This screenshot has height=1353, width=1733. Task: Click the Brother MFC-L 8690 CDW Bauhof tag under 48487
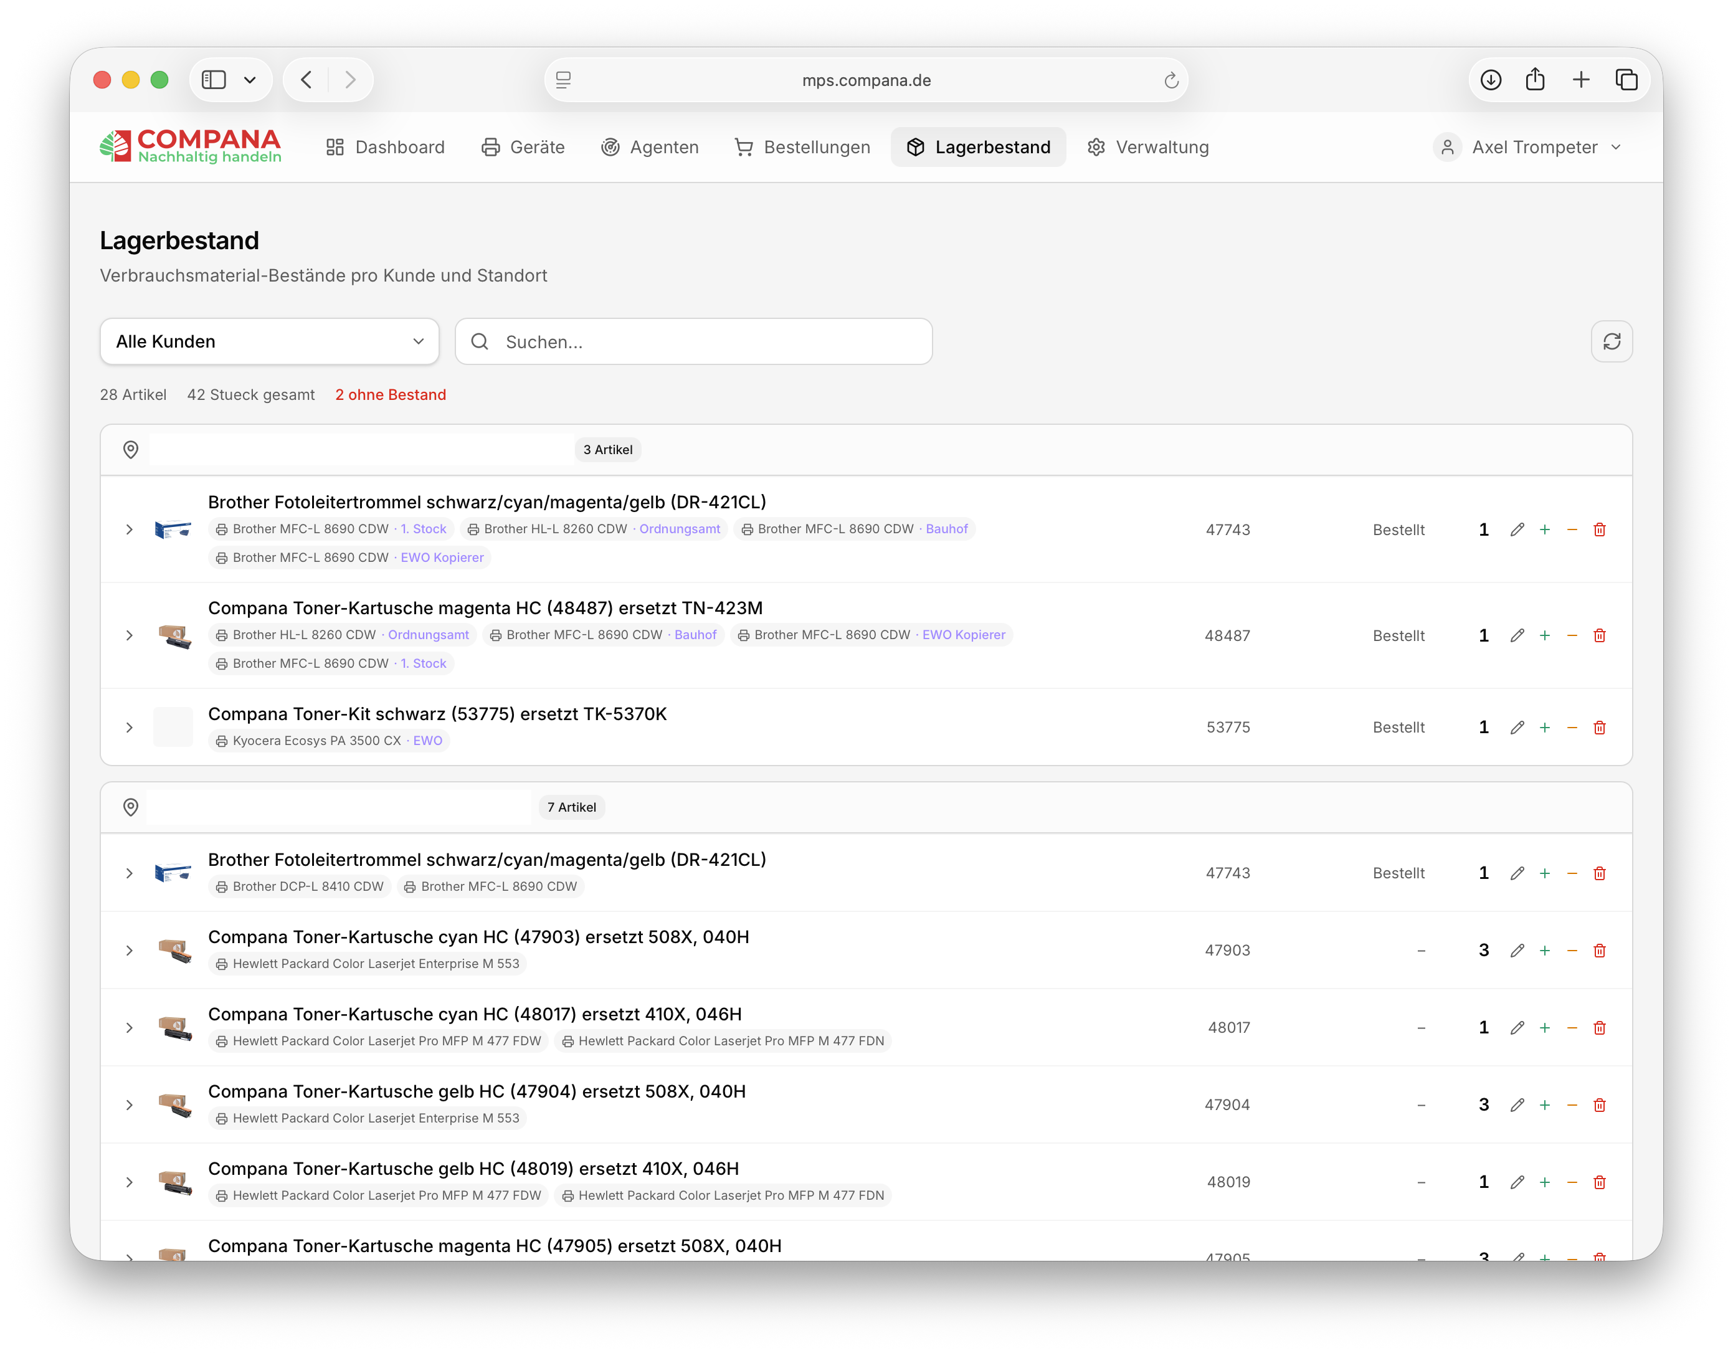click(x=603, y=635)
